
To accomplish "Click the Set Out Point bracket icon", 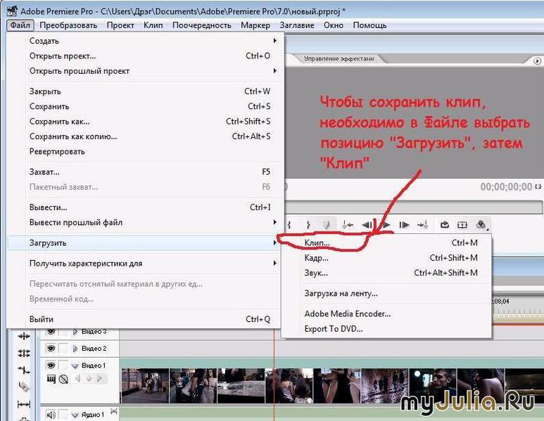I will click(308, 225).
